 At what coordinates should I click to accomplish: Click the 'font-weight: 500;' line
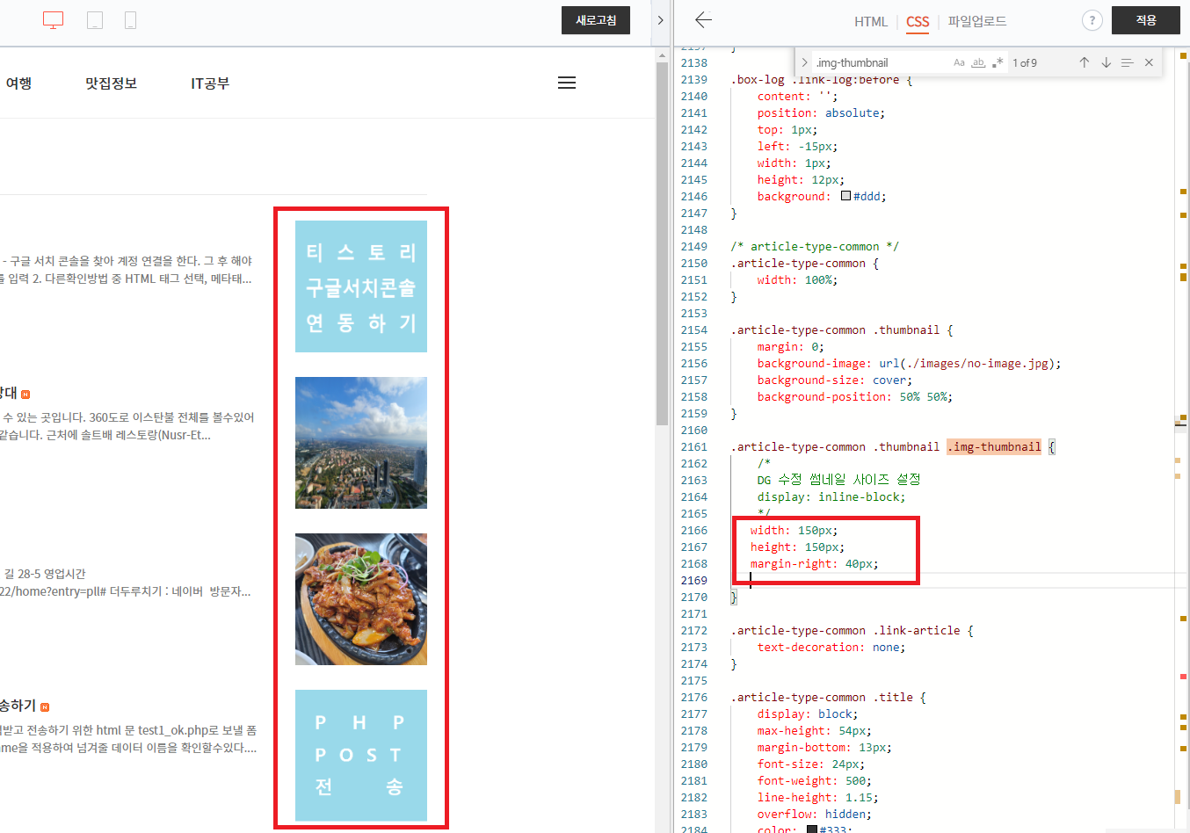tap(815, 781)
